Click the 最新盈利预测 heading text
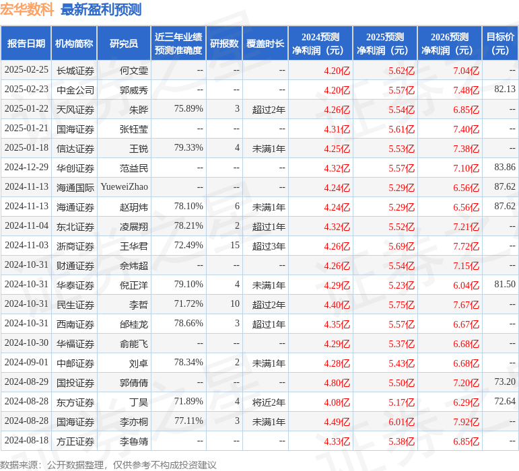This screenshot has height=471, width=519. pos(101,9)
